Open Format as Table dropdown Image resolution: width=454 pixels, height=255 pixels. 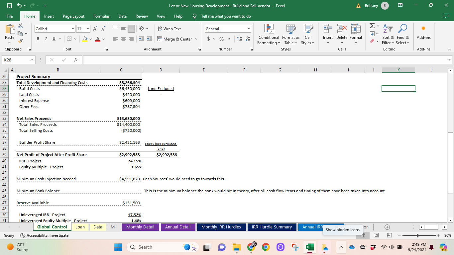tap(291, 34)
